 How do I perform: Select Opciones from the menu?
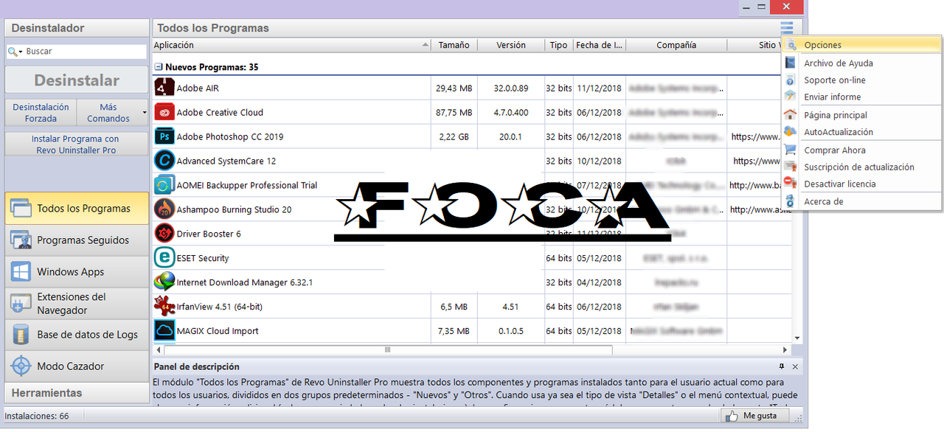click(861, 45)
